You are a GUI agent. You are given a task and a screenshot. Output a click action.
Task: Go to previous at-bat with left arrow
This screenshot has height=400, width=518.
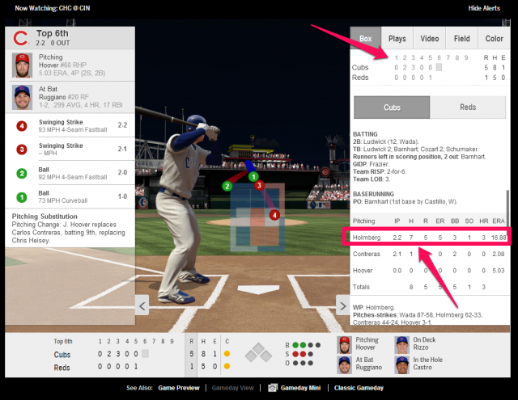(x=142, y=305)
